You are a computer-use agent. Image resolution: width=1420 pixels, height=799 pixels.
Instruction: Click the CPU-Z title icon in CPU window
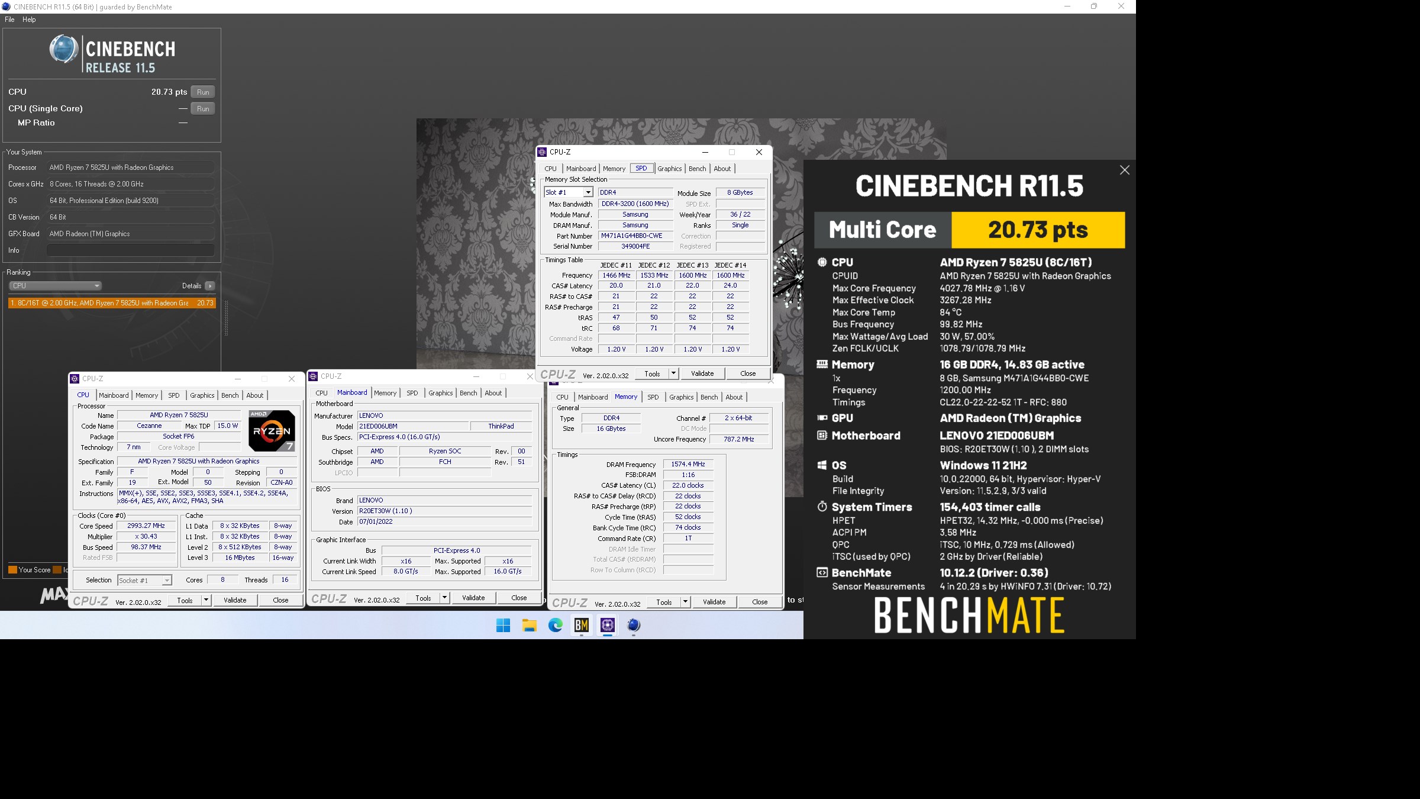(x=75, y=379)
